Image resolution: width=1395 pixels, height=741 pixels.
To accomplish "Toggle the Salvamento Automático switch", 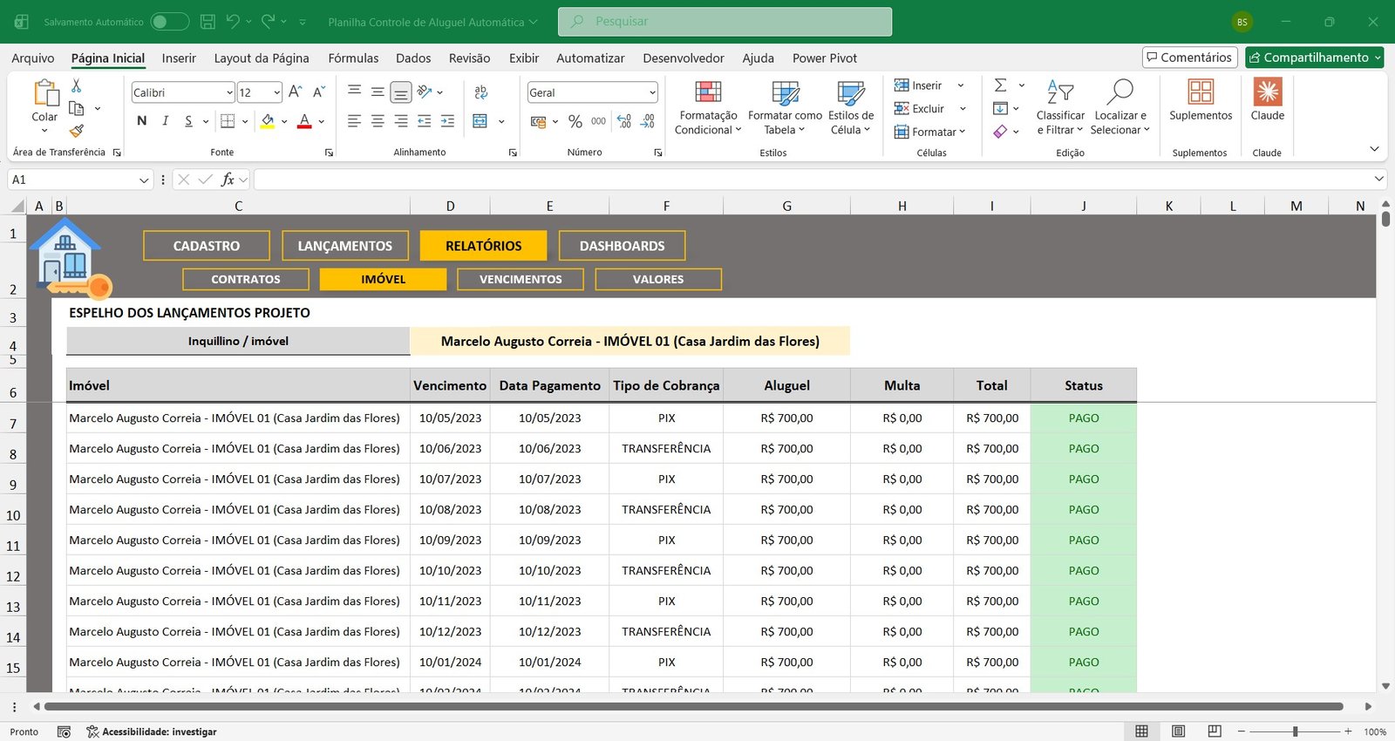I will coord(169,22).
